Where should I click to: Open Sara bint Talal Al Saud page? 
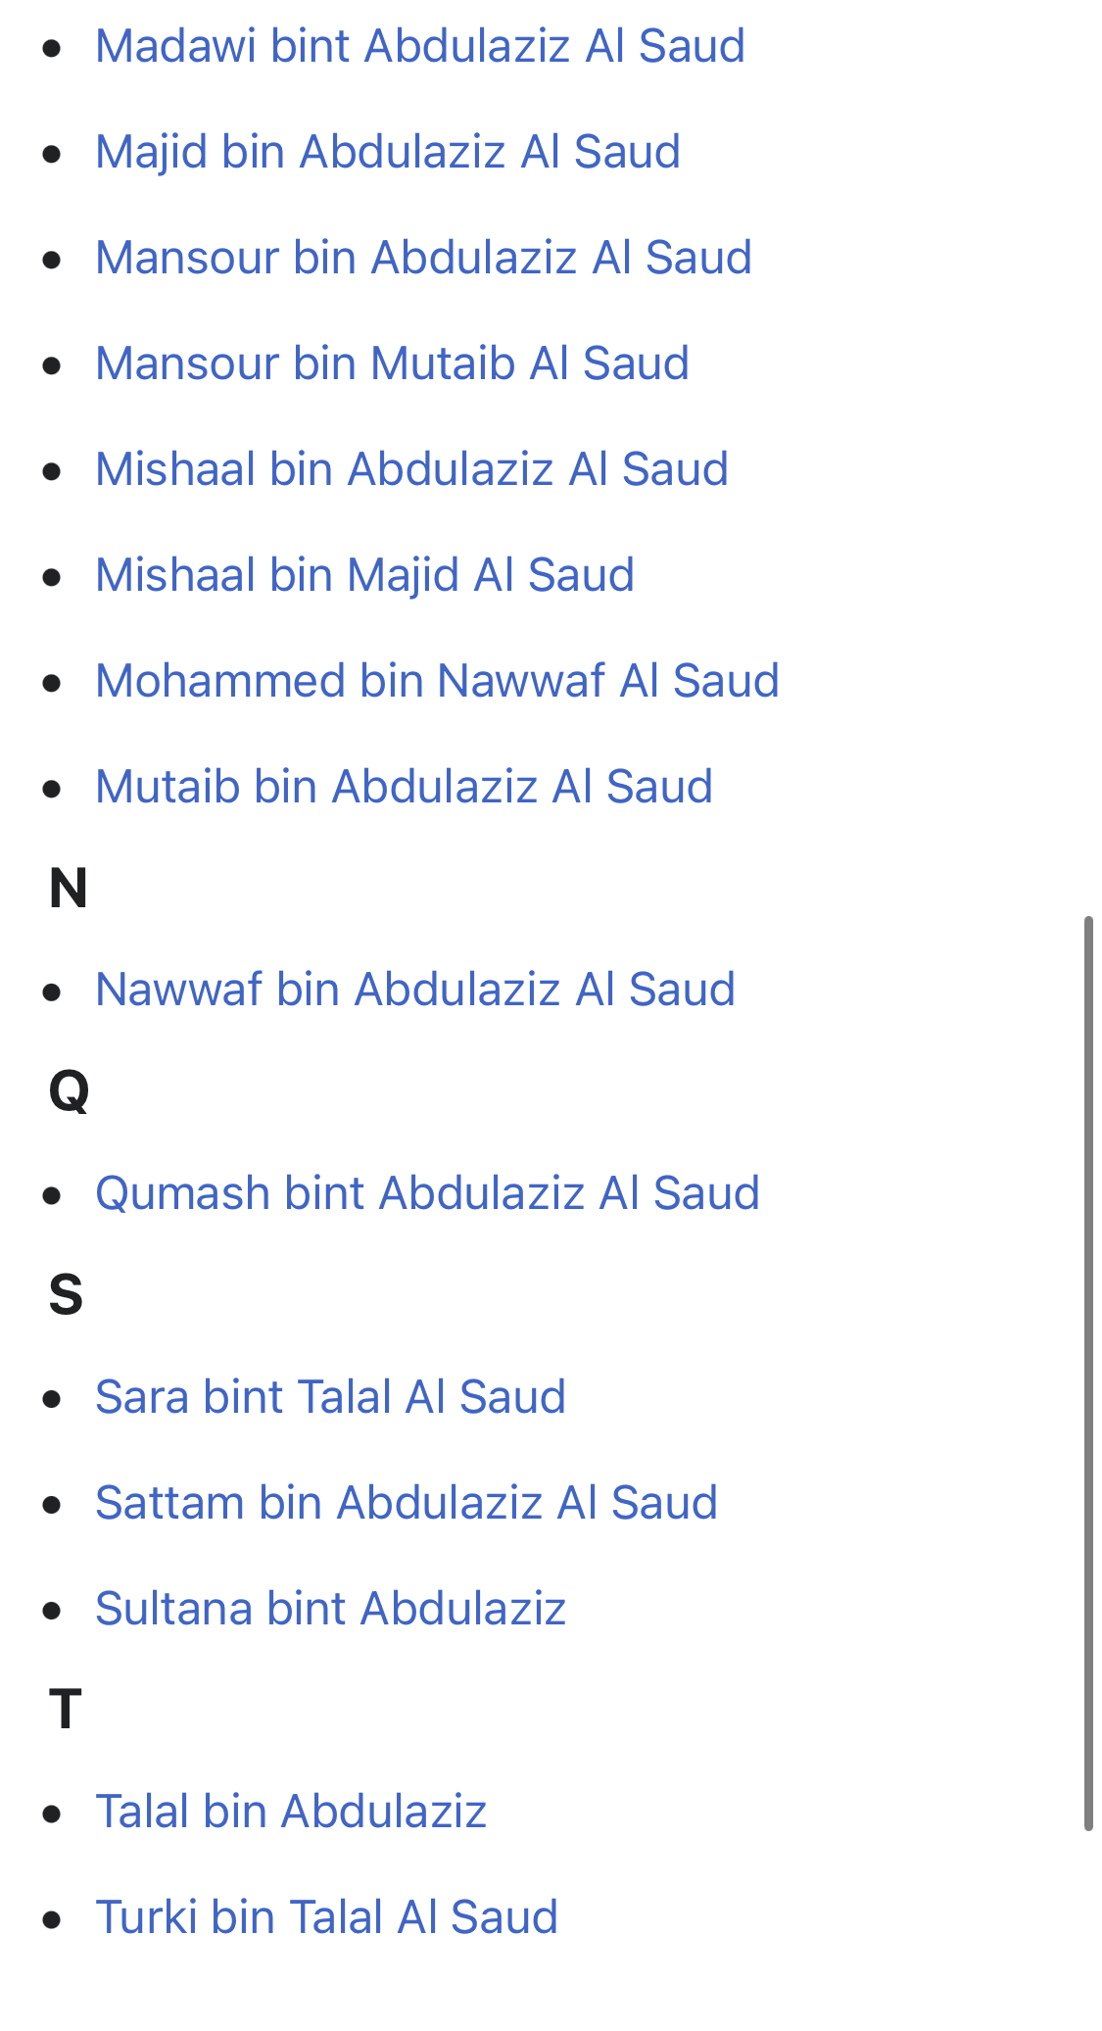tap(330, 1397)
